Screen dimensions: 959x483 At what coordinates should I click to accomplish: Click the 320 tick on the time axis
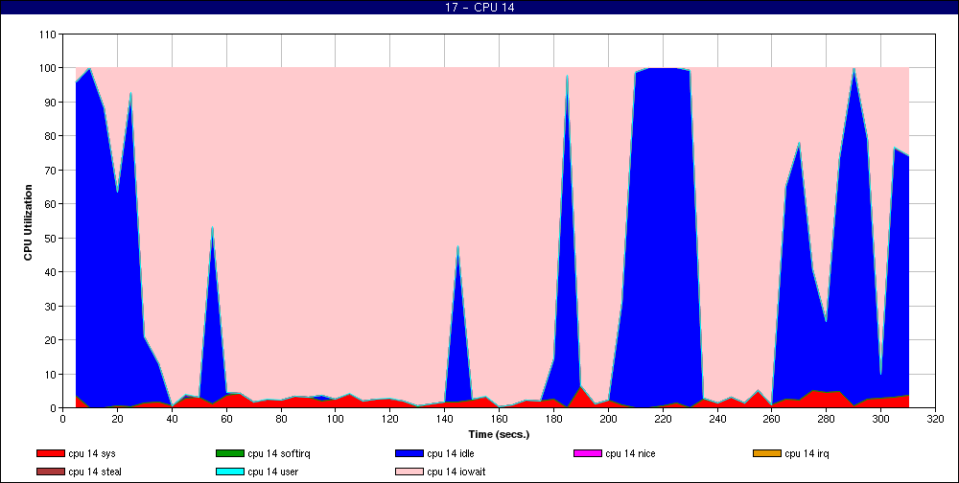click(x=936, y=419)
